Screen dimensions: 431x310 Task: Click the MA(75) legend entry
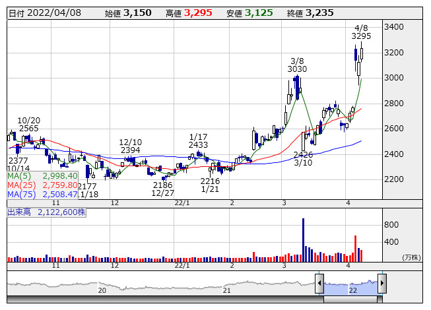click(x=42, y=195)
